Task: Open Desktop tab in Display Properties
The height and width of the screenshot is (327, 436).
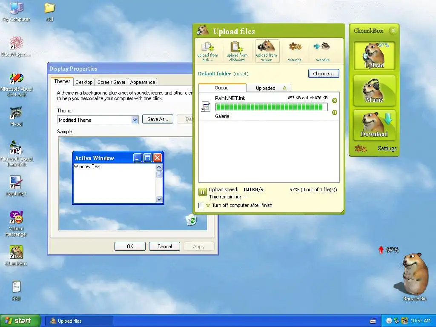Action: pos(84,82)
